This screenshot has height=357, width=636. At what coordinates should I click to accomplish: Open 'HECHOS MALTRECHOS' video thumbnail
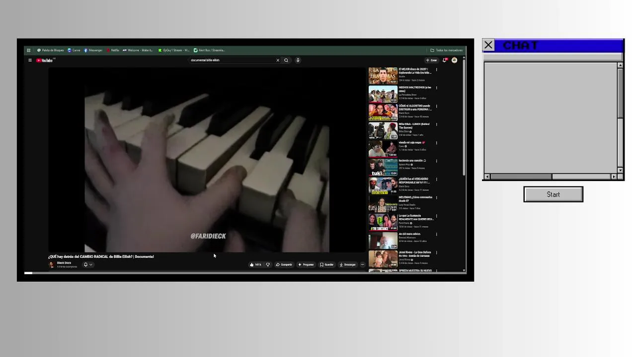pyautogui.click(x=383, y=94)
